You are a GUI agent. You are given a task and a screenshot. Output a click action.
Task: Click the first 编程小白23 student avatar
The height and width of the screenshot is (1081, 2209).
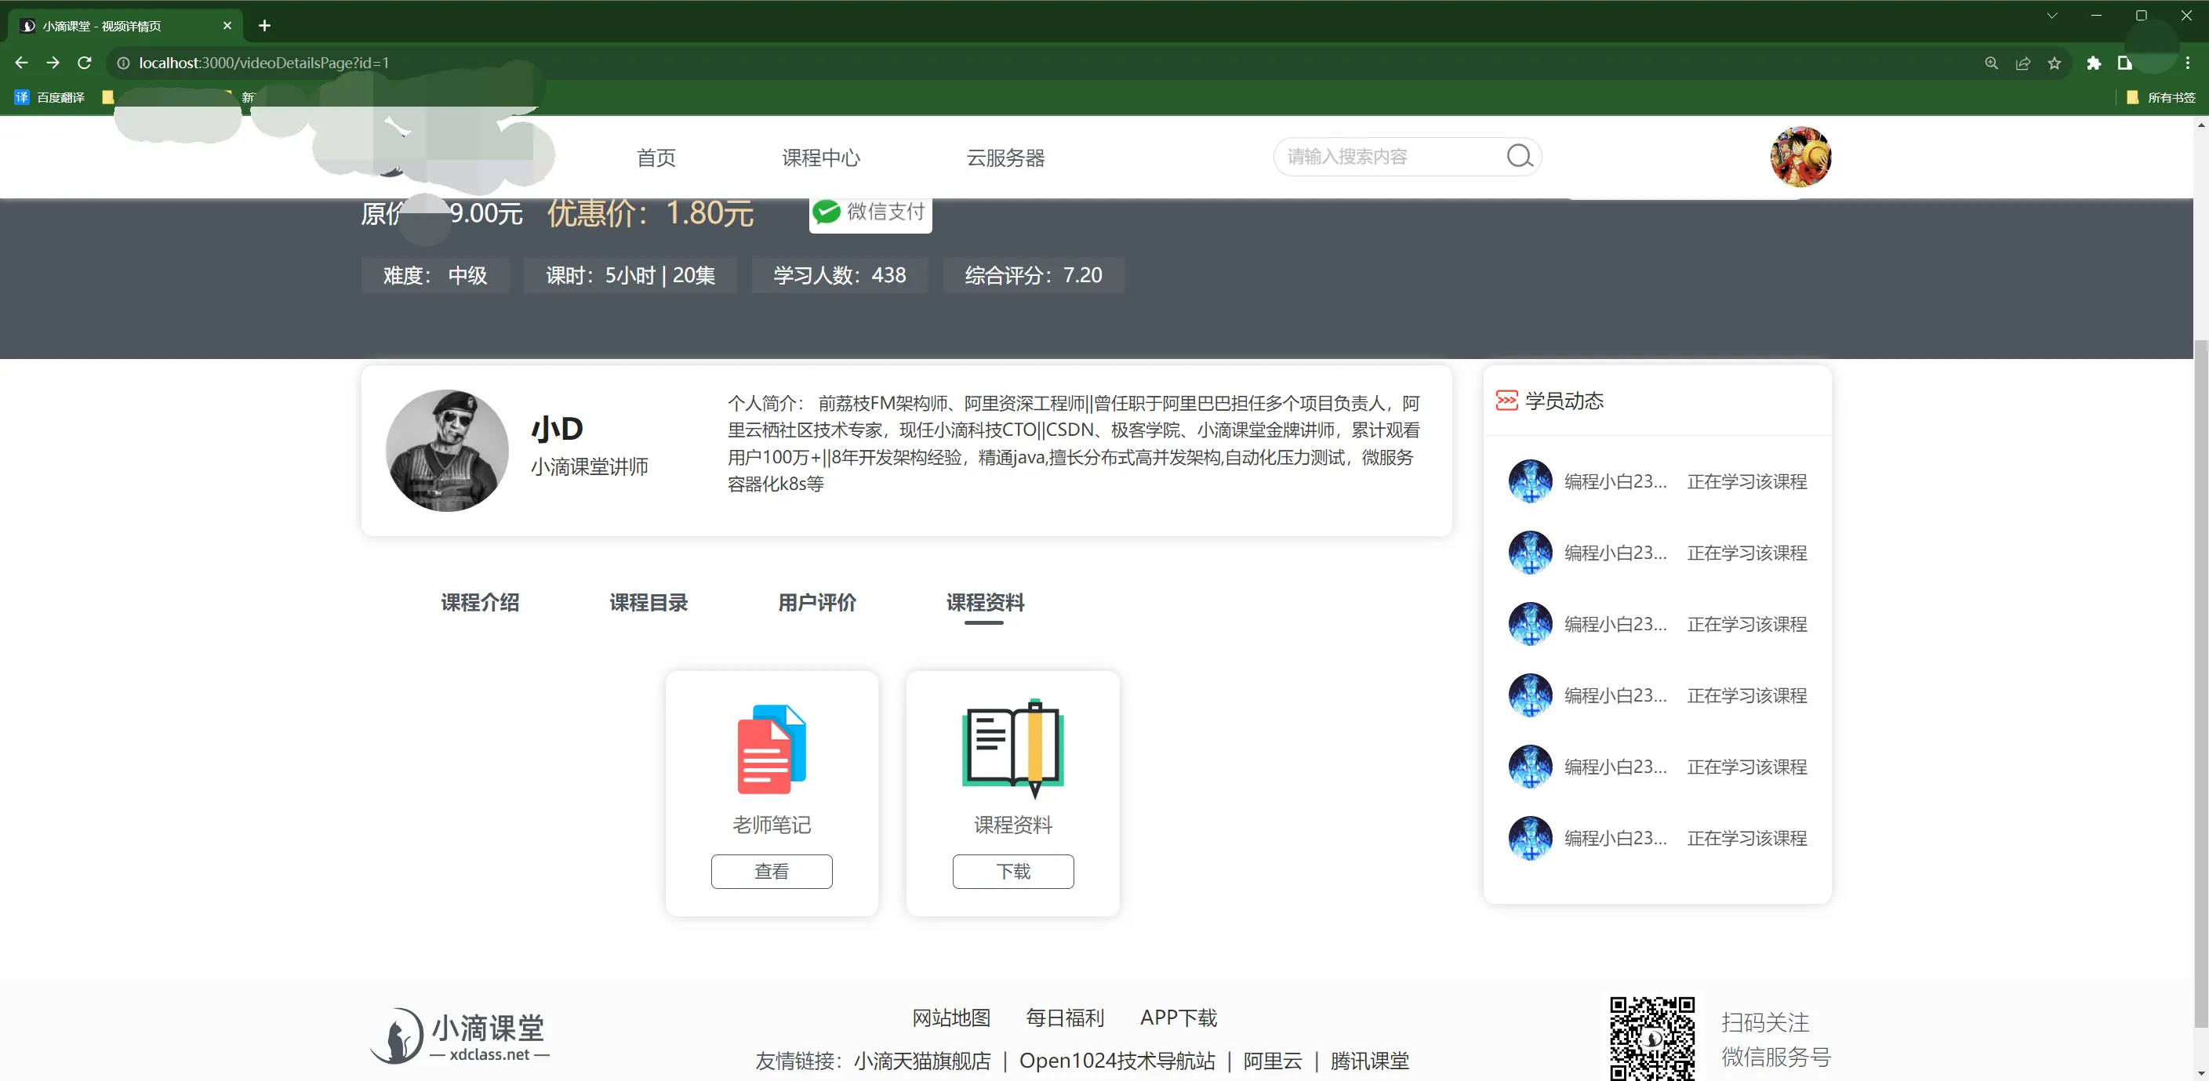1530,481
